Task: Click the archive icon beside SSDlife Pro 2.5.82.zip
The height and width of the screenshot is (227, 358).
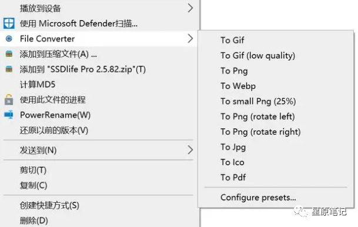Action: [x=9, y=69]
